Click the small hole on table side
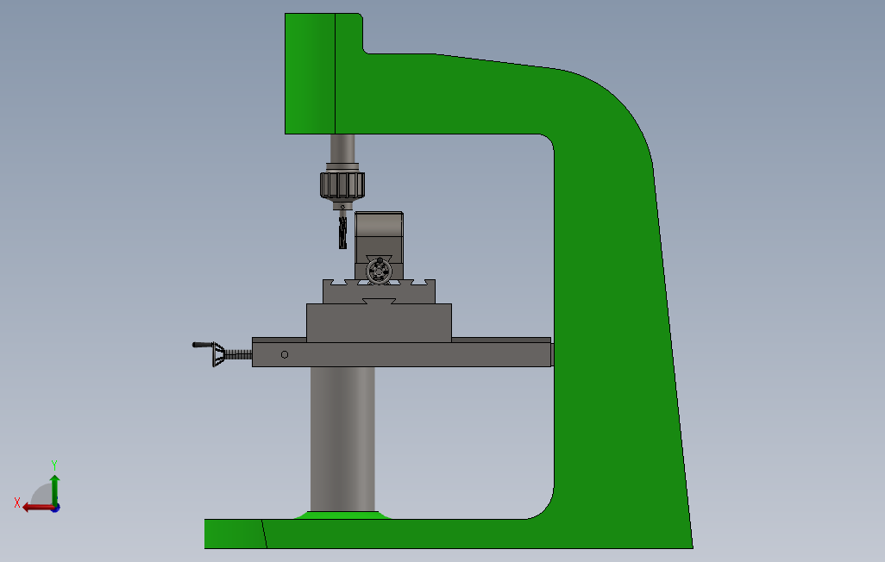 pos(285,355)
